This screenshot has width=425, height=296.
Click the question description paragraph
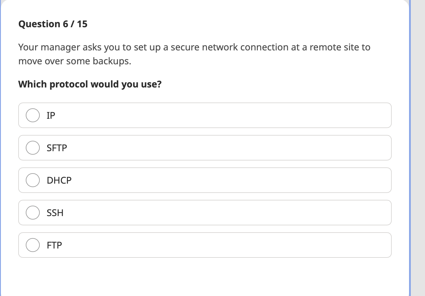tap(194, 54)
